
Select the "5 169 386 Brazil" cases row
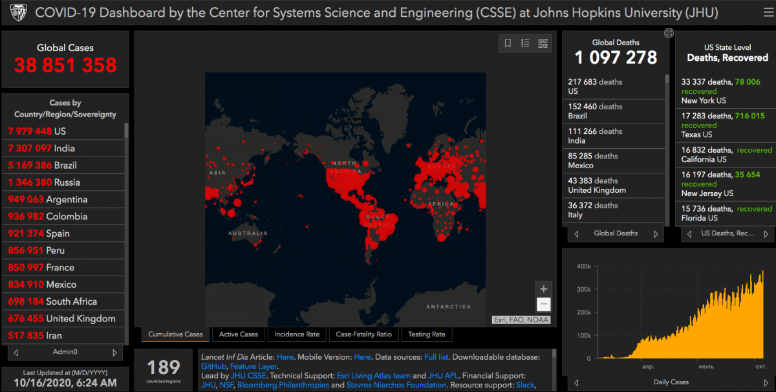click(63, 165)
